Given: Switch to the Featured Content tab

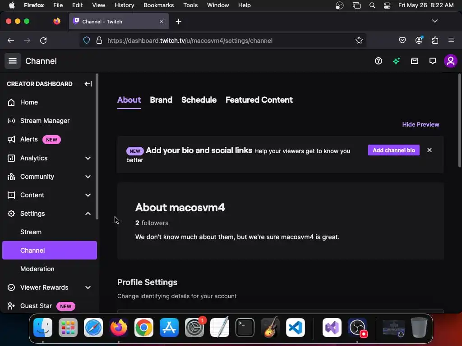Looking at the screenshot, I should pyautogui.click(x=259, y=100).
